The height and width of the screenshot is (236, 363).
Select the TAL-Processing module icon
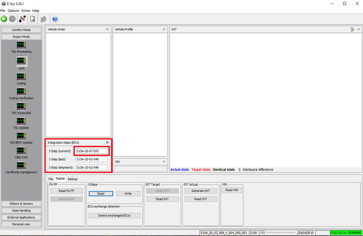[21, 45]
